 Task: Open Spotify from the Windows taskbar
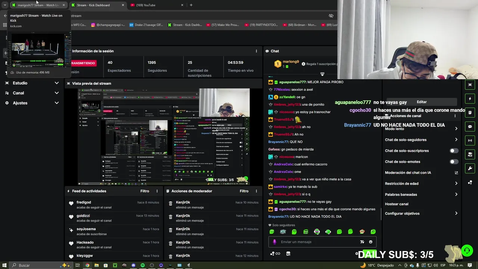(143, 265)
